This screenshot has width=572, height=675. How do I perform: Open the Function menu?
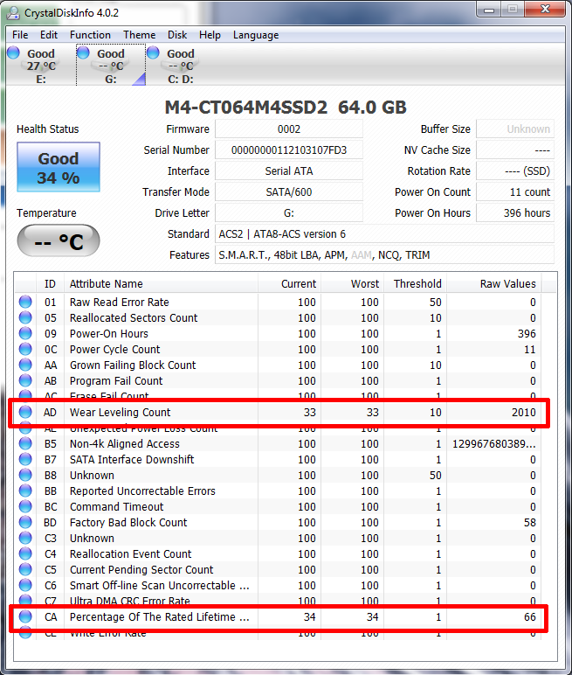click(90, 35)
